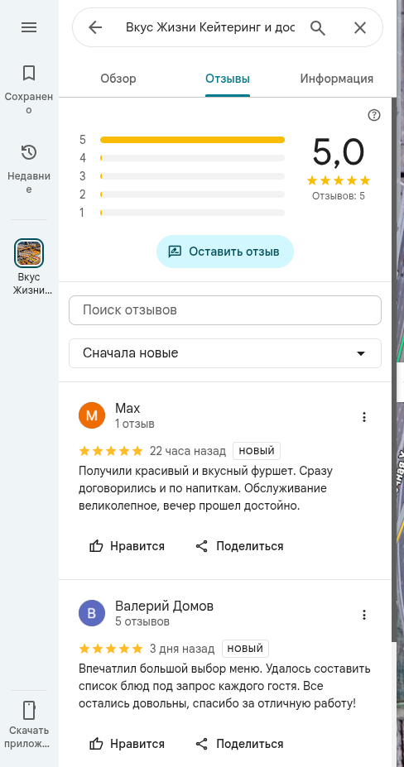
Task: Click the '22 часа назад' timestamp
Action: tap(188, 450)
